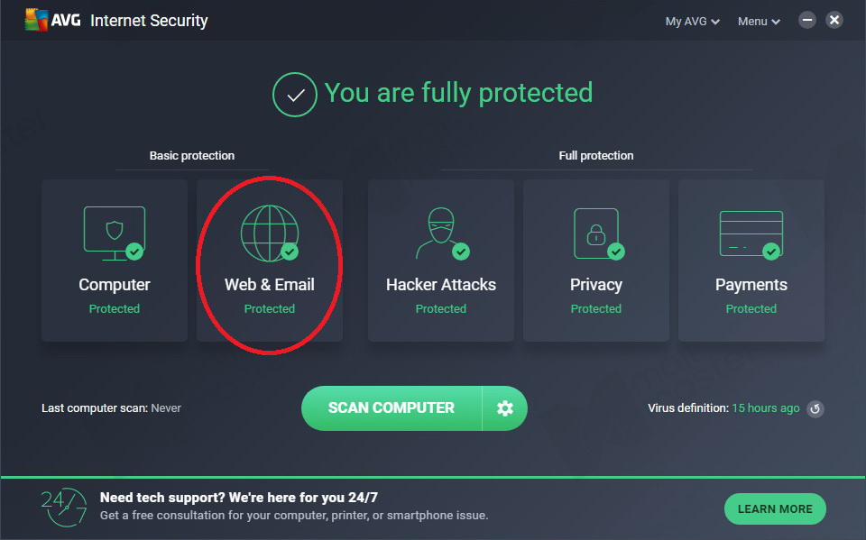Click Privacy Protected status text

(596, 308)
